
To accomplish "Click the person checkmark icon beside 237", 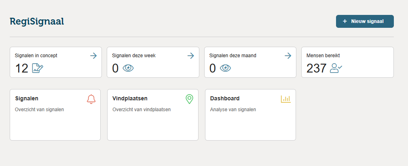I will click(x=336, y=68).
